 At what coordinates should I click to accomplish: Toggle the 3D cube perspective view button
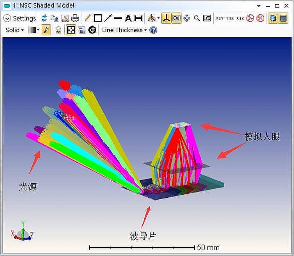[273, 18]
